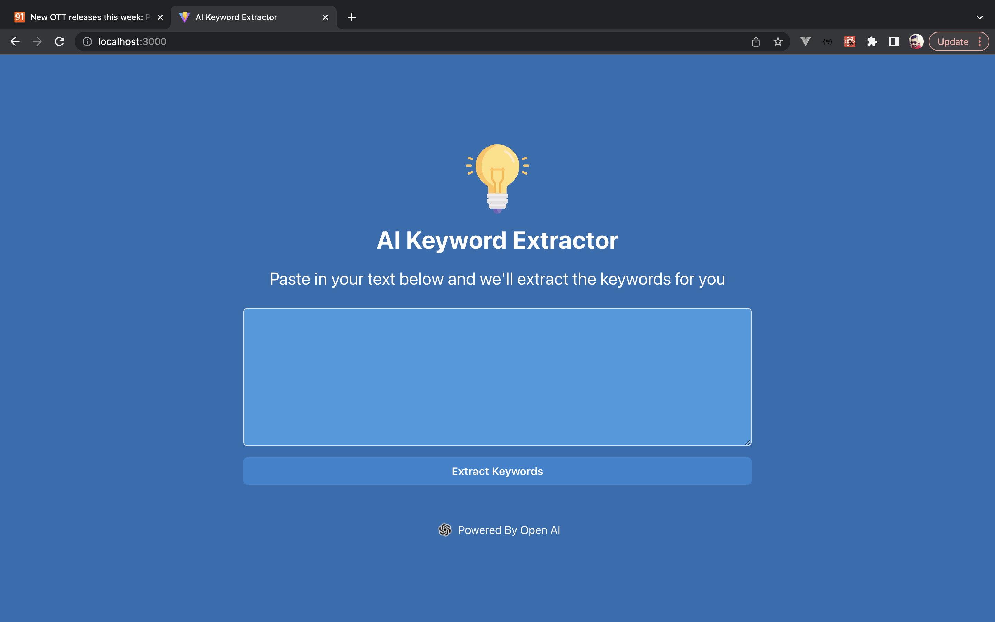Click the JSON formatter extension icon
This screenshot has height=622, width=995.
(827, 41)
